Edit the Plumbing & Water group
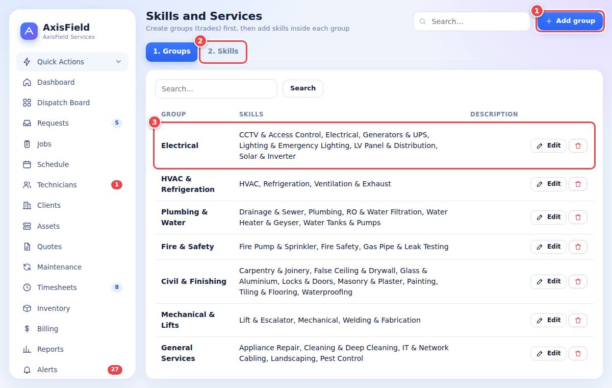The width and height of the screenshot is (612, 388). (548, 217)
